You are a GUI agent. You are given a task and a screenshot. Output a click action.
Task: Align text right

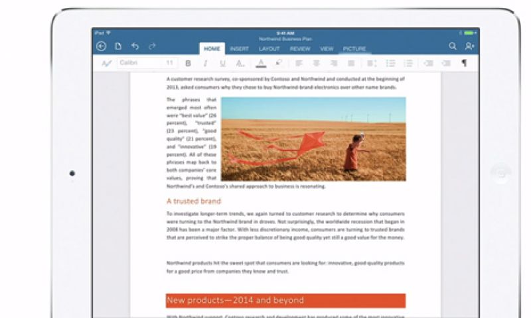[334, 63]
